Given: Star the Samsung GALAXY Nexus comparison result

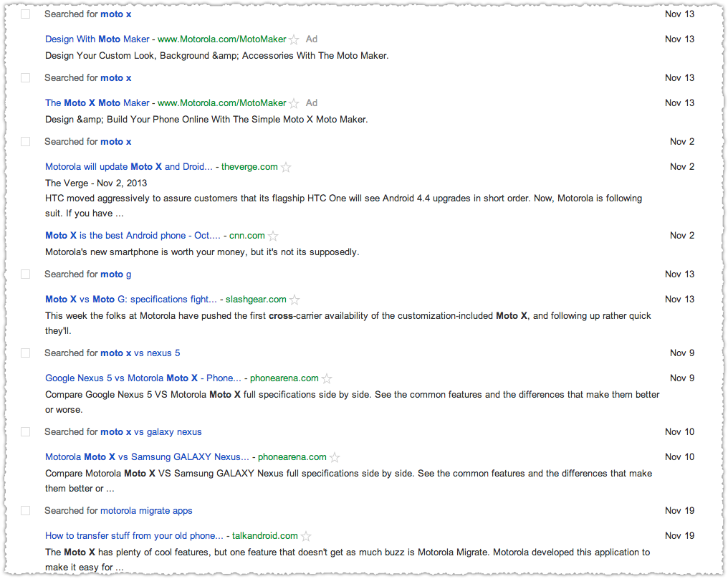Looking at the screenshot, I should point(335,457).
